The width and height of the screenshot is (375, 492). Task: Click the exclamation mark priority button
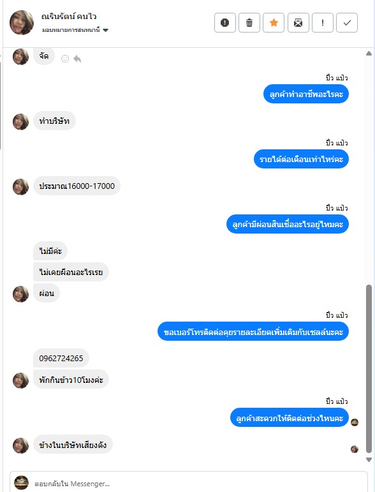pos(323,22)
